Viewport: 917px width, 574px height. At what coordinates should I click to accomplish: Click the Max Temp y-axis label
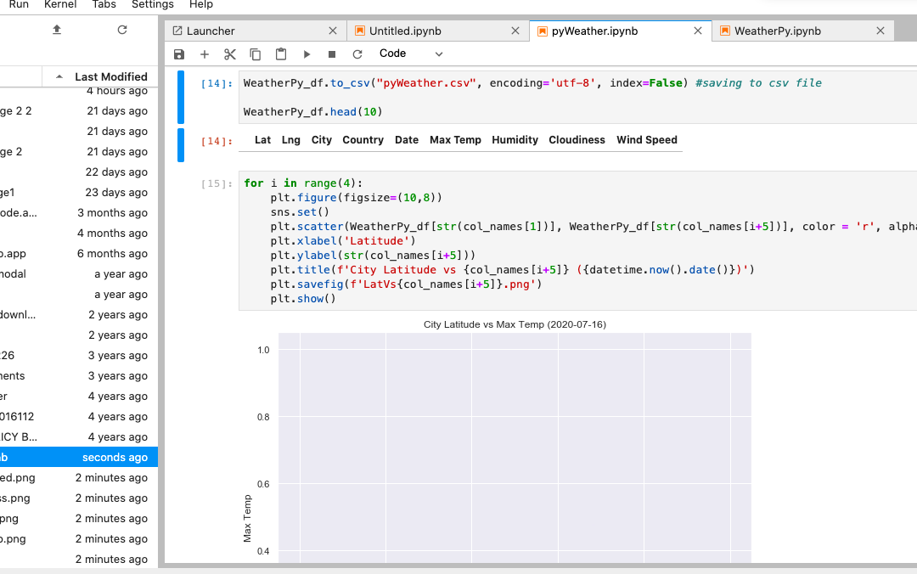tap(247, 519)
